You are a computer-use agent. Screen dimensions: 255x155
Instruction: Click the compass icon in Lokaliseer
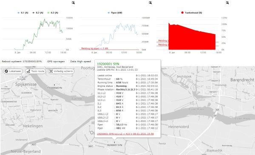coord(6,71)
